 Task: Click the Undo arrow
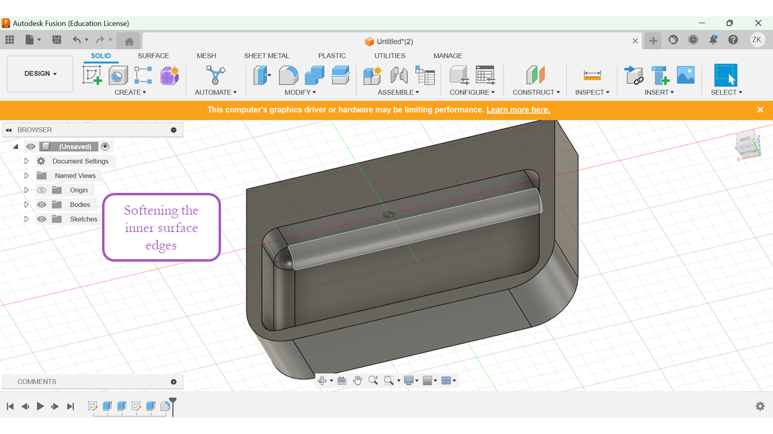pyautogui.click(x=77, y=40)
